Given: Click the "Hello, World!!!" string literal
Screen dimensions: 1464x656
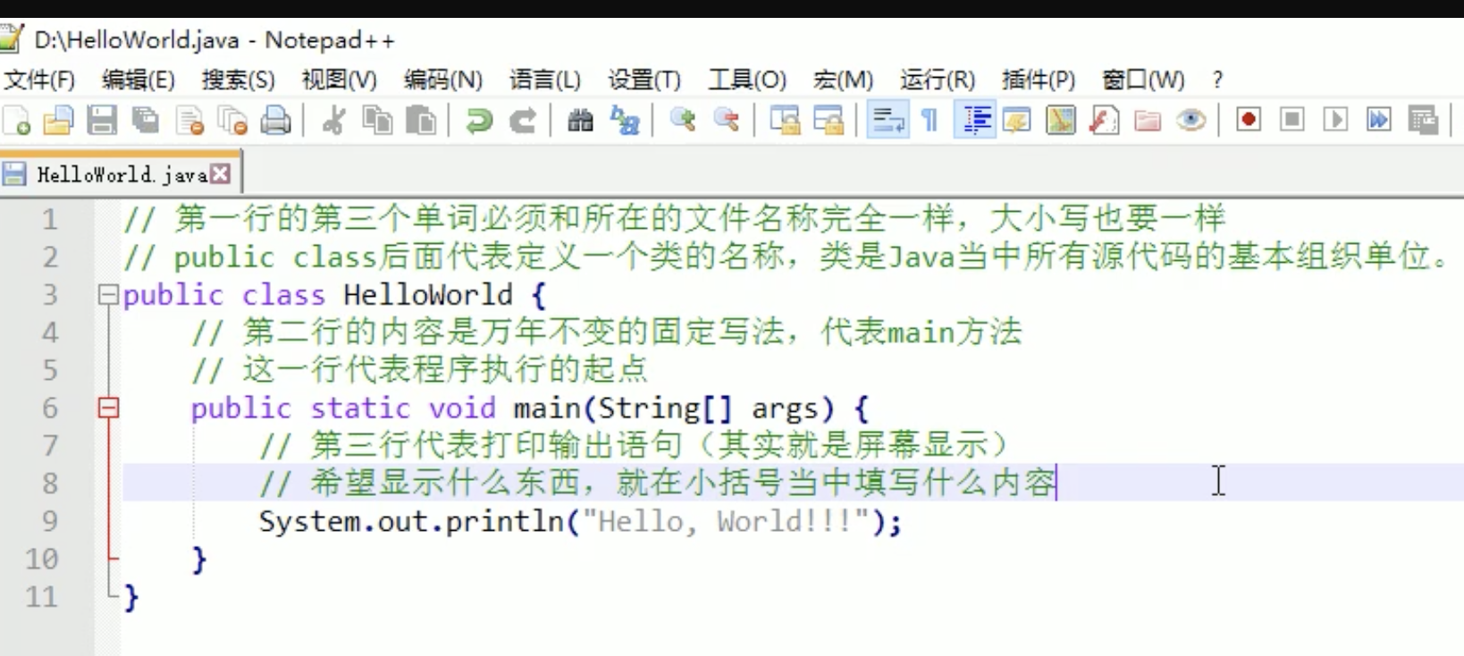Looking at the screenshot, I should coord(725,521).
